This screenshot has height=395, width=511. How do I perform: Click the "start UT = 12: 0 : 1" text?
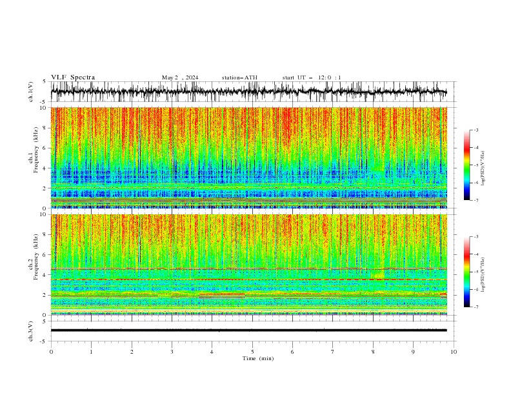(312, 77)
